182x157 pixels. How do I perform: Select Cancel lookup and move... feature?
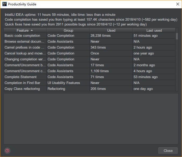click(25, 53)
